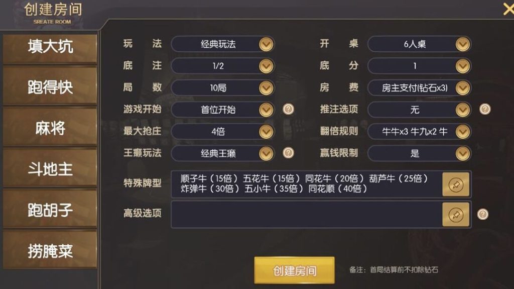Expand the 玩法 dropdown arrow
Screen dimensions: 514x289
click(x=266, y=44)
